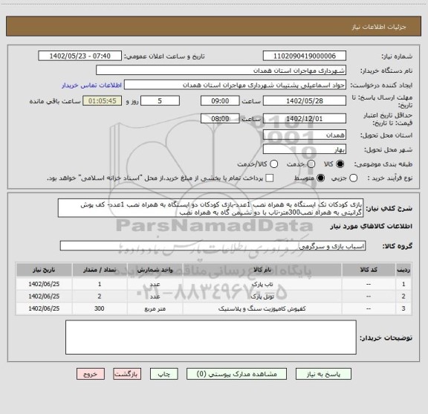The width and height of the screenshot is (428, 414).
Task: Click the جزئیات اطلاعات نیاز header title
Action: click(x=379, y=27)
